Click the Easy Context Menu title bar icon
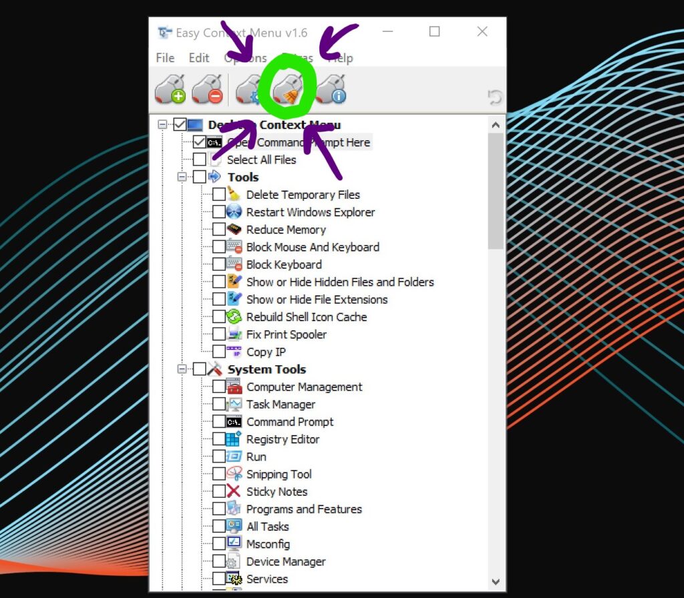This screenshot has width=684, height=598. (x=164, y=33)
